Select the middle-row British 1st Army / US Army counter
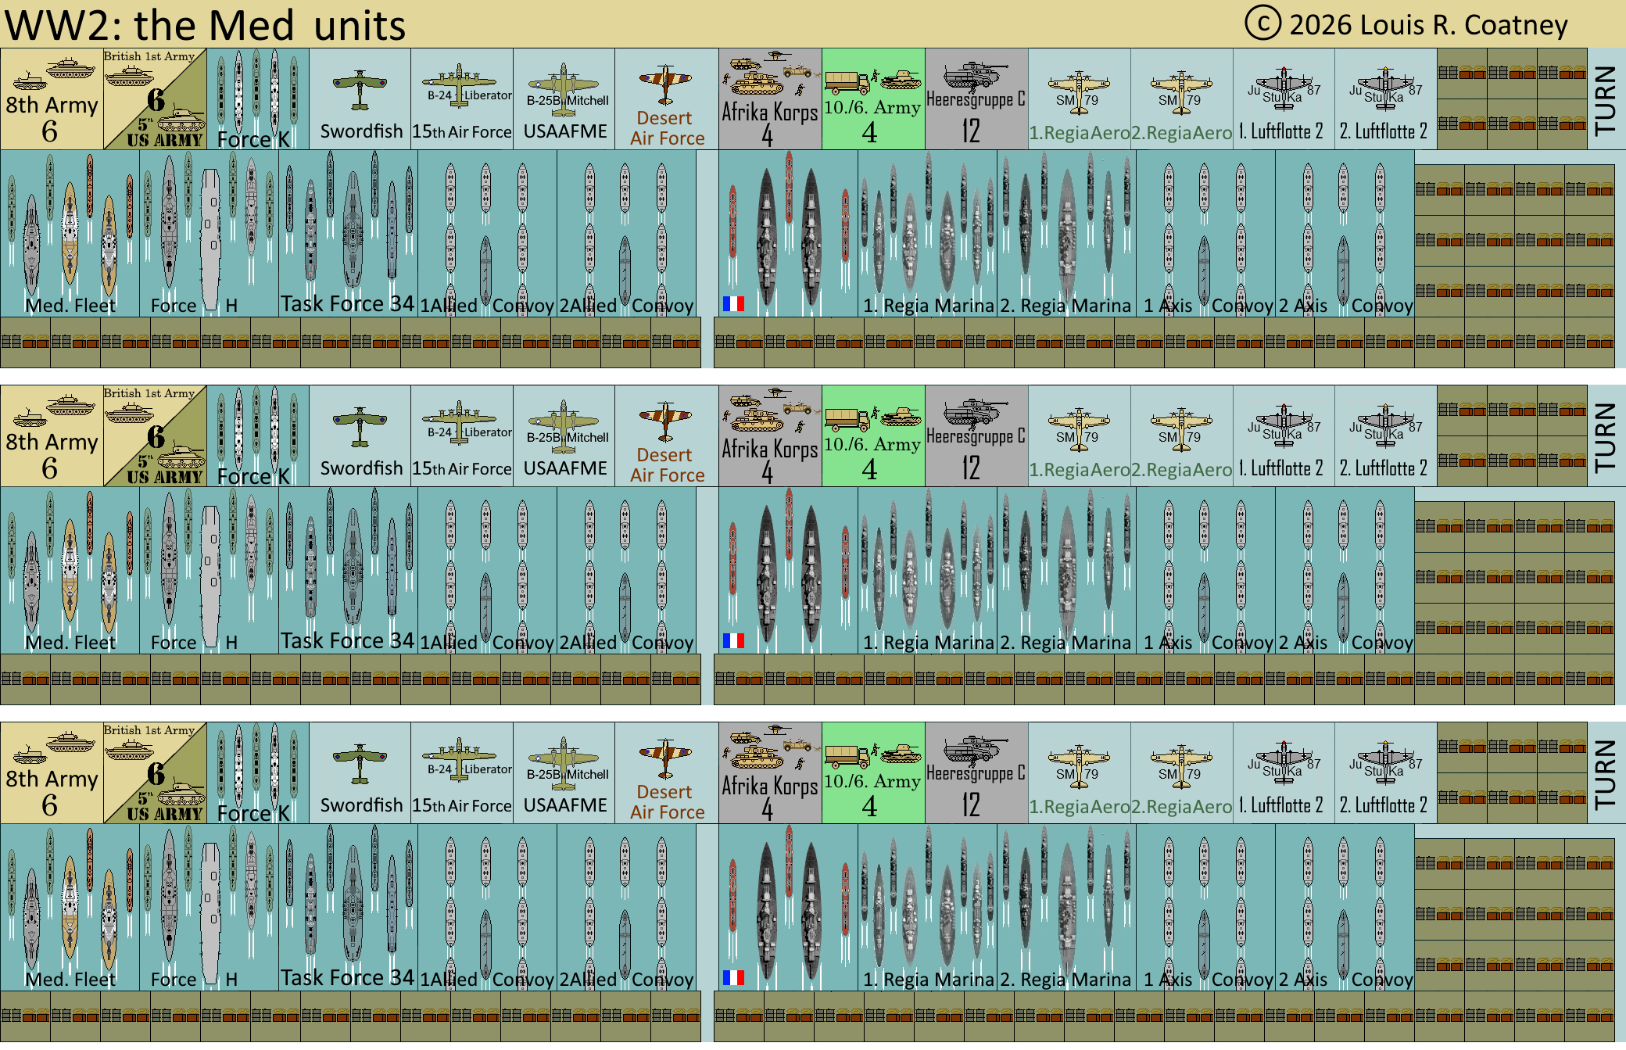The height and width of the screenshot is (1050, 1626). point(155,436)
